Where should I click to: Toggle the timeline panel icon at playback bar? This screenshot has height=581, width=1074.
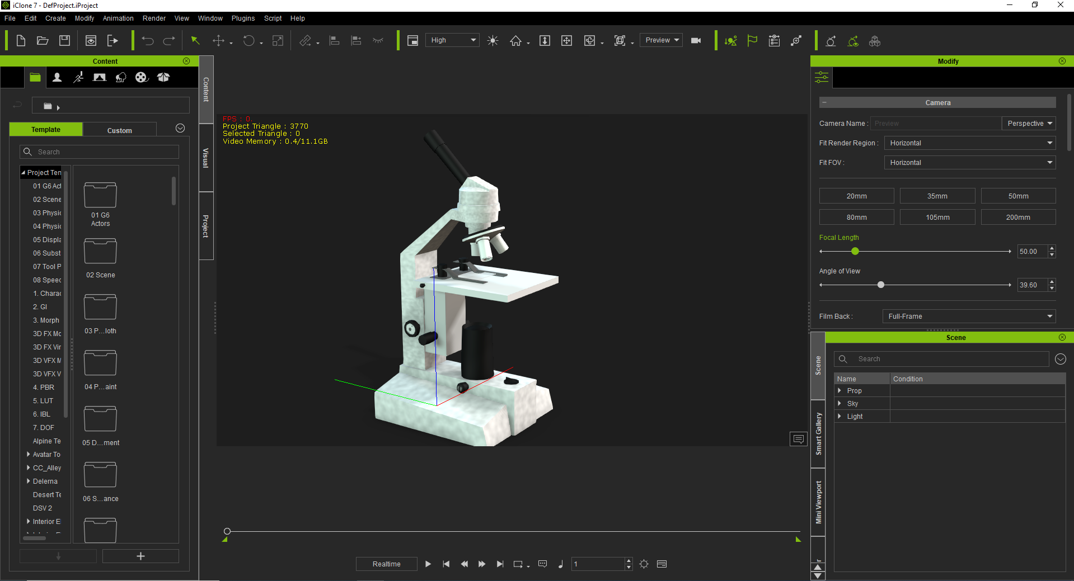(x=662, y=564)
